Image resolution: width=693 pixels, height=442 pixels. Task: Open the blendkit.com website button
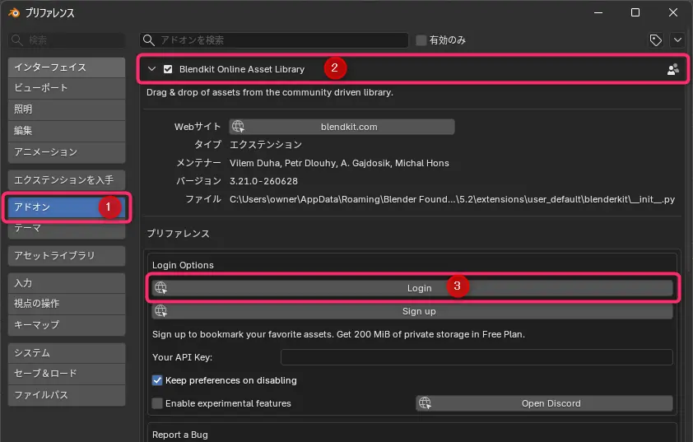pyautogui.click(x=342, y=127)
